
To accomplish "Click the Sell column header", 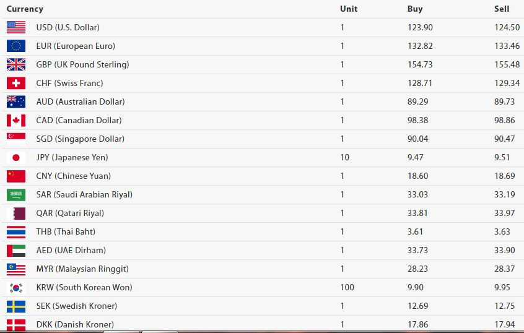I will (502, 9).
